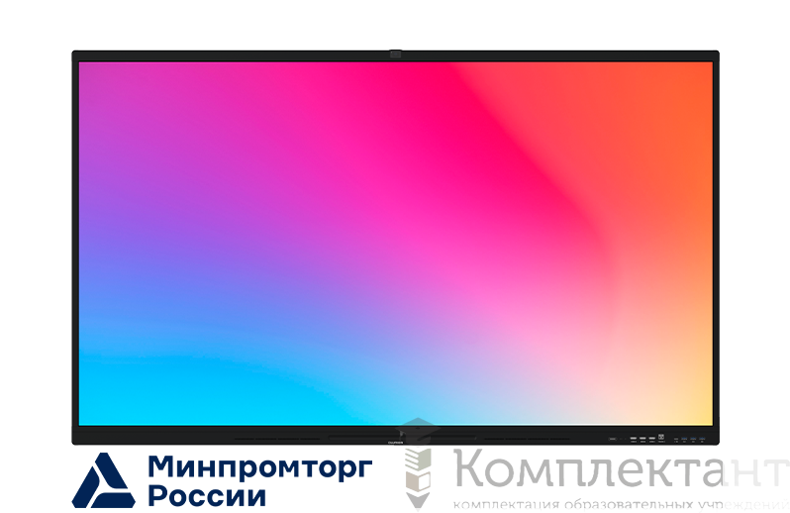790x513 pixels.
Task: Click the first port right of power button
Action: (632, 439)
